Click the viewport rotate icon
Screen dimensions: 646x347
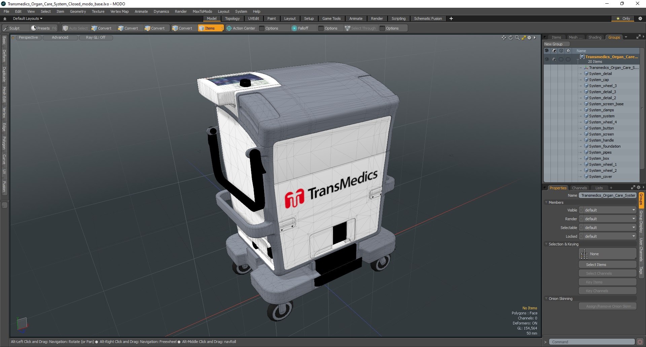[x=510, y=38]
